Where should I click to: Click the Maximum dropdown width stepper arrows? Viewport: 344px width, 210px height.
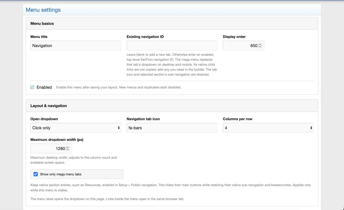coord(67,148)
